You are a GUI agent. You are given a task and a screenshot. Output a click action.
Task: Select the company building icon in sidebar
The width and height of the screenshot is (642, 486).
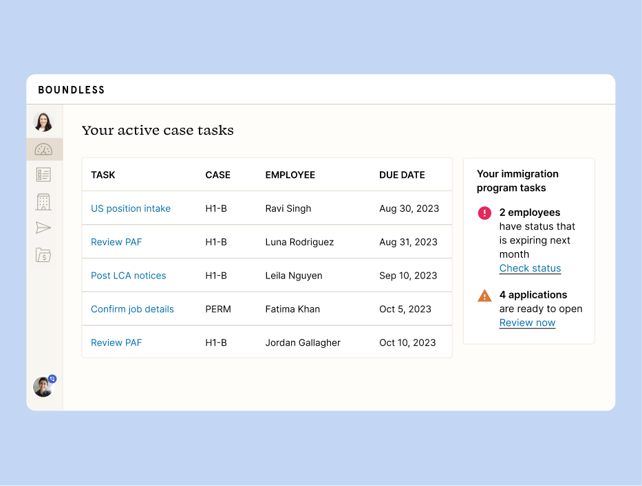(43, 201)
